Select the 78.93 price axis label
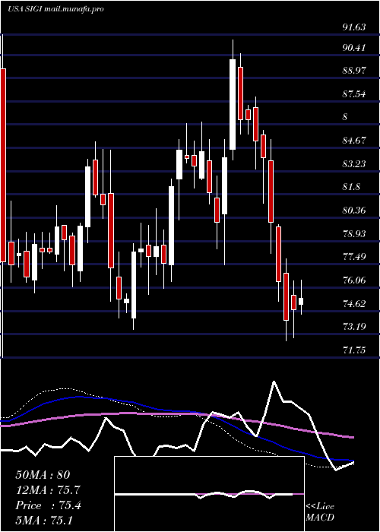The width and height of the screenshot is (380, 532). [x=354, y=234]
